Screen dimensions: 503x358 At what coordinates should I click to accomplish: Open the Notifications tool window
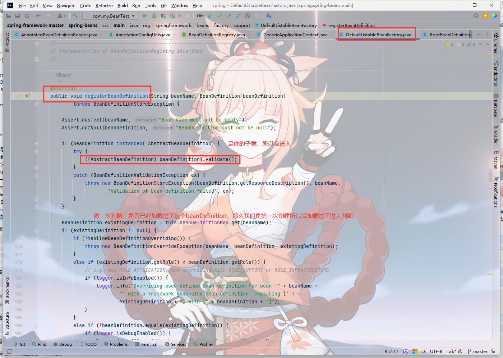(x=496, y=192)
